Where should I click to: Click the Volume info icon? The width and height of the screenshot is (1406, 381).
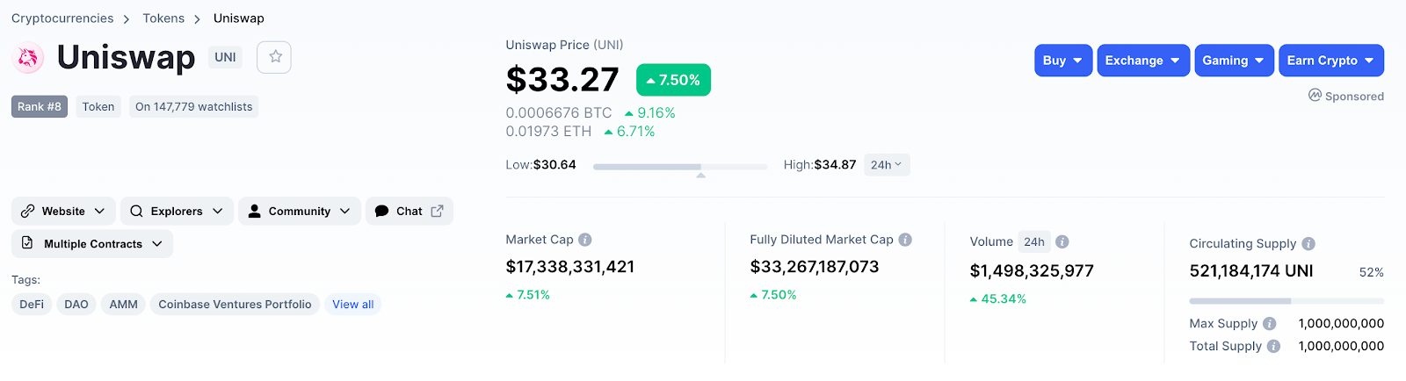tap(1062, 241)
